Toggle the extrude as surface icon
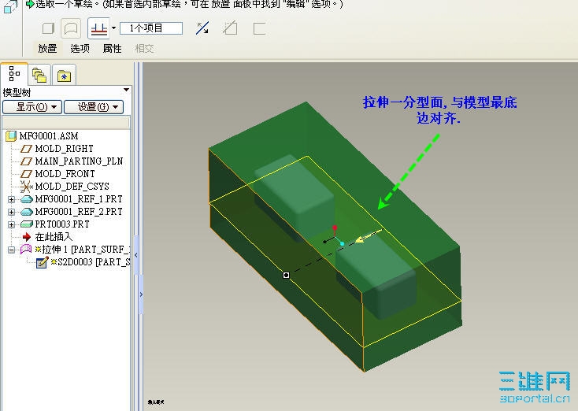This screenshot has height=411, width=578. click(71, 28)
